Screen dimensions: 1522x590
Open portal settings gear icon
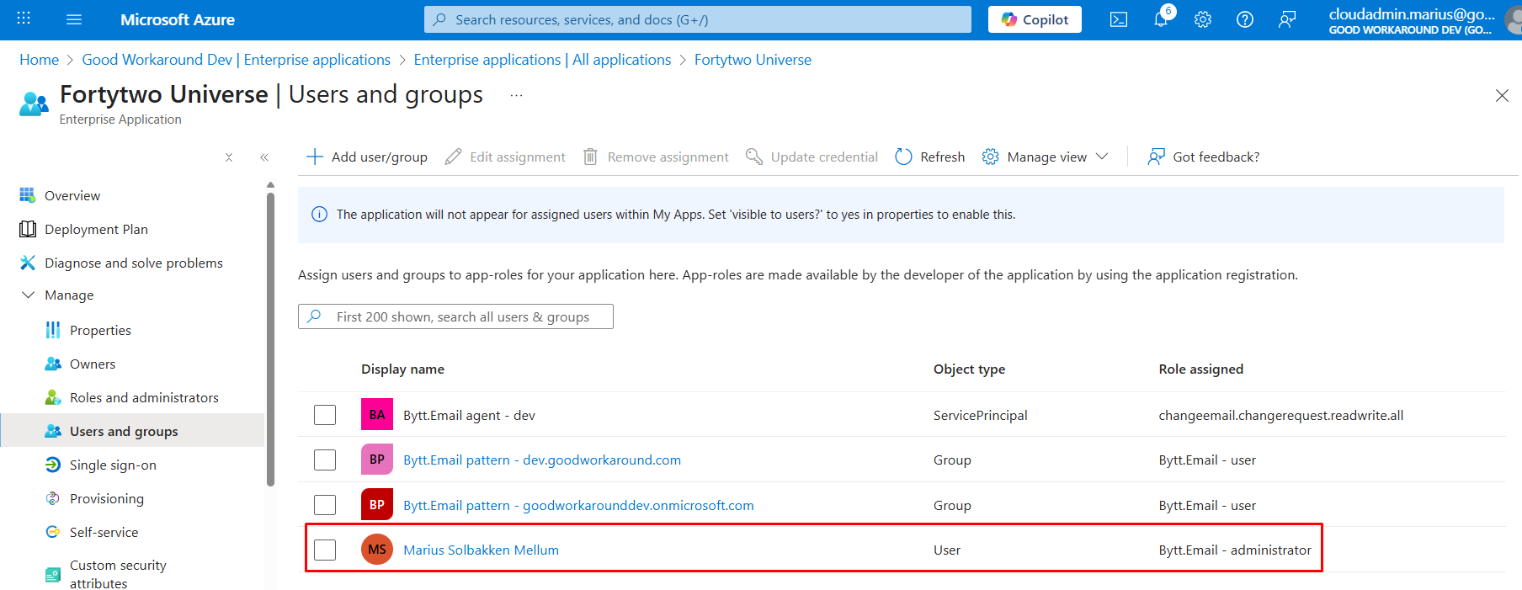pos(1203,19)
